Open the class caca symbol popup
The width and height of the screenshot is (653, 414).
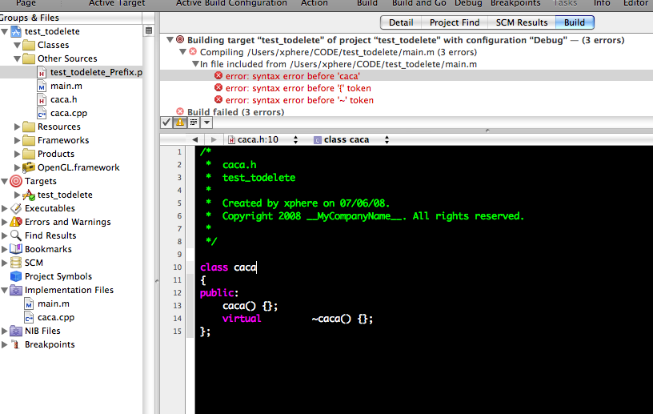(351, 139)
